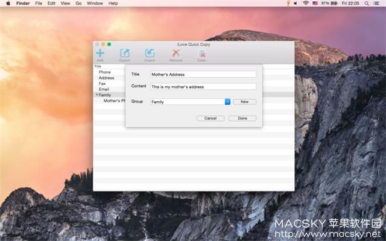Click the Add plus icon in toolbar
This screenshot has width=386, height=241.
[x=100, y=53]
